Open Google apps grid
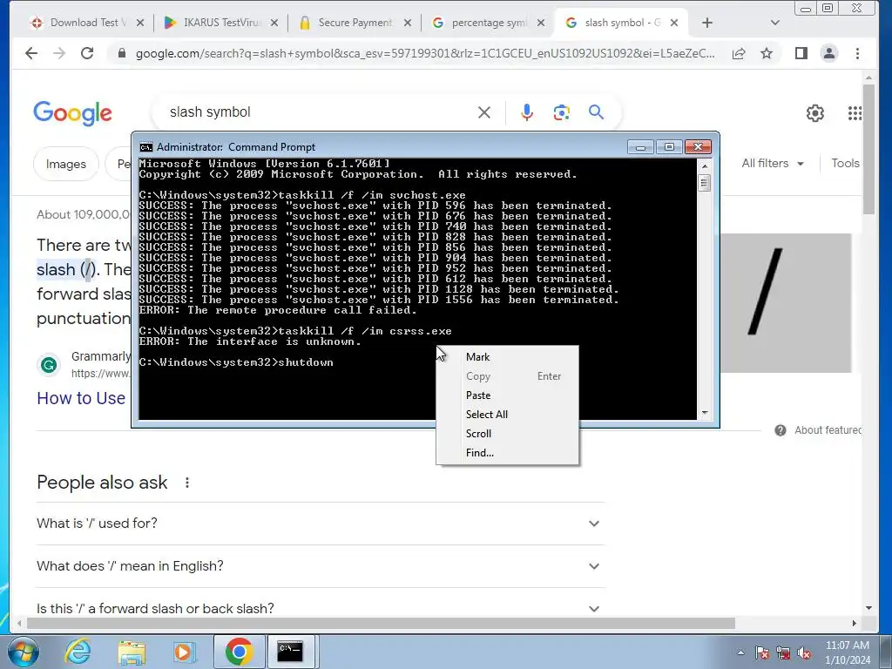Viewport: 892px width, 669px height. coord(855,113)
